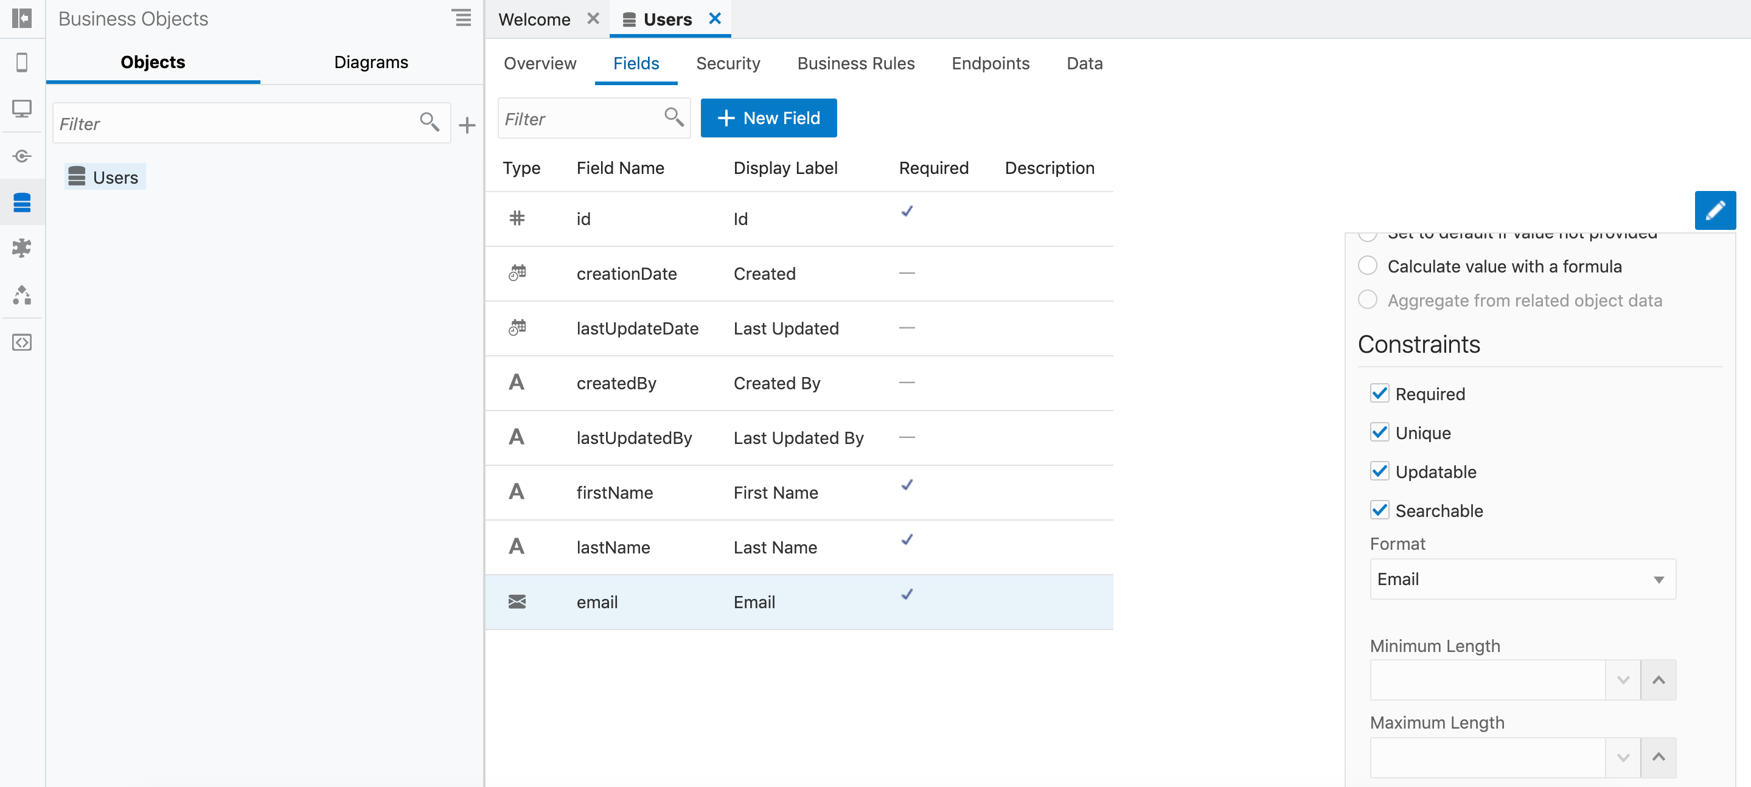Viewport: 1751px width, 787px height.
Task: Switch to the Security tab
Action: pos(727,63)
